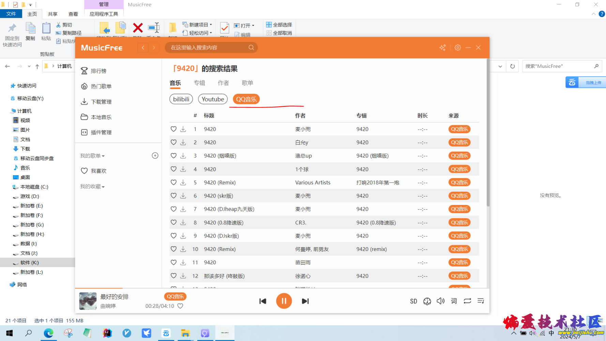Open 插件管理 in the sidebar
Screen dimensions: 606x341
(101, 132)
